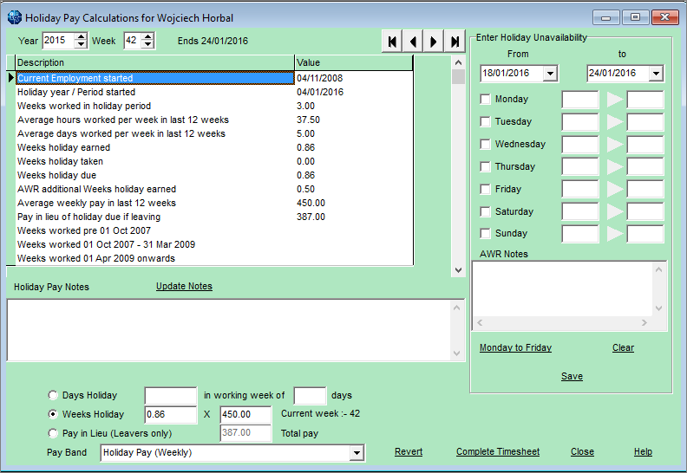Go to next week arrow button

tap(434, 42)
